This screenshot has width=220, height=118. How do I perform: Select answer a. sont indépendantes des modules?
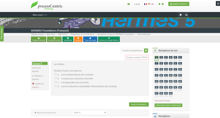[x=56, y=75]
